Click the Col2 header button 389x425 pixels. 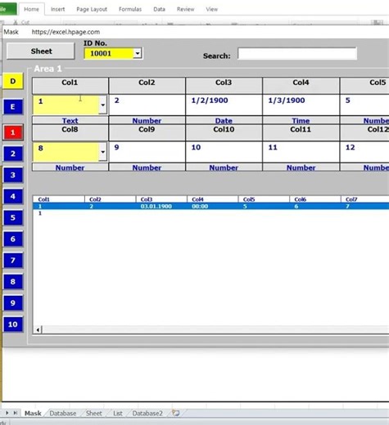coord(147,86)
